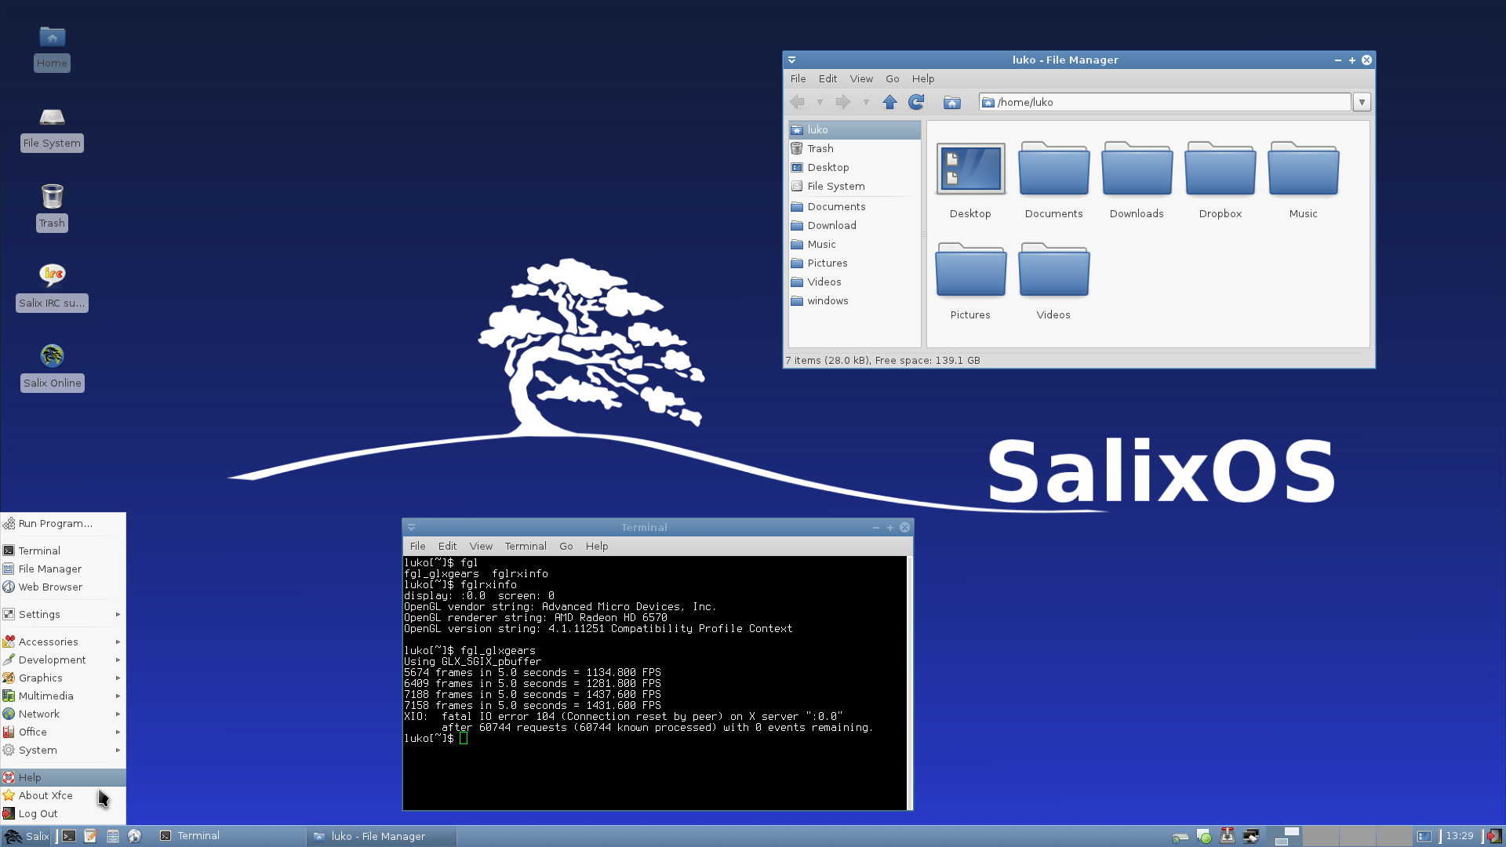Expand the Office submenu

click(63, 732)
